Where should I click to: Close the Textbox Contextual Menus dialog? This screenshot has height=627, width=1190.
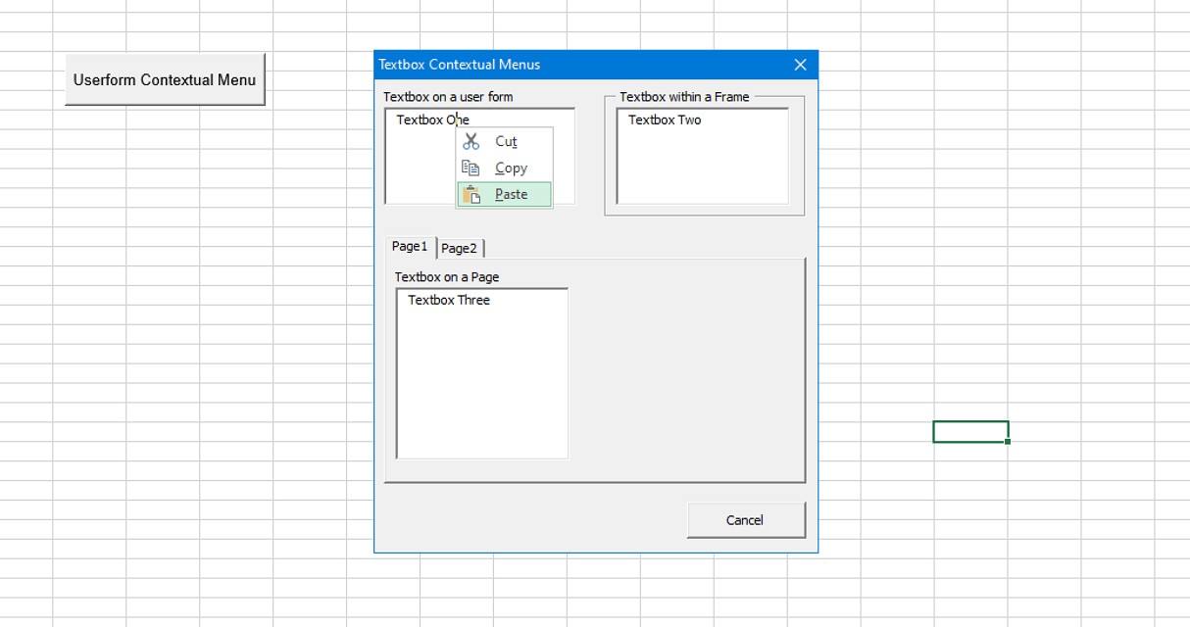click(800, 64)
